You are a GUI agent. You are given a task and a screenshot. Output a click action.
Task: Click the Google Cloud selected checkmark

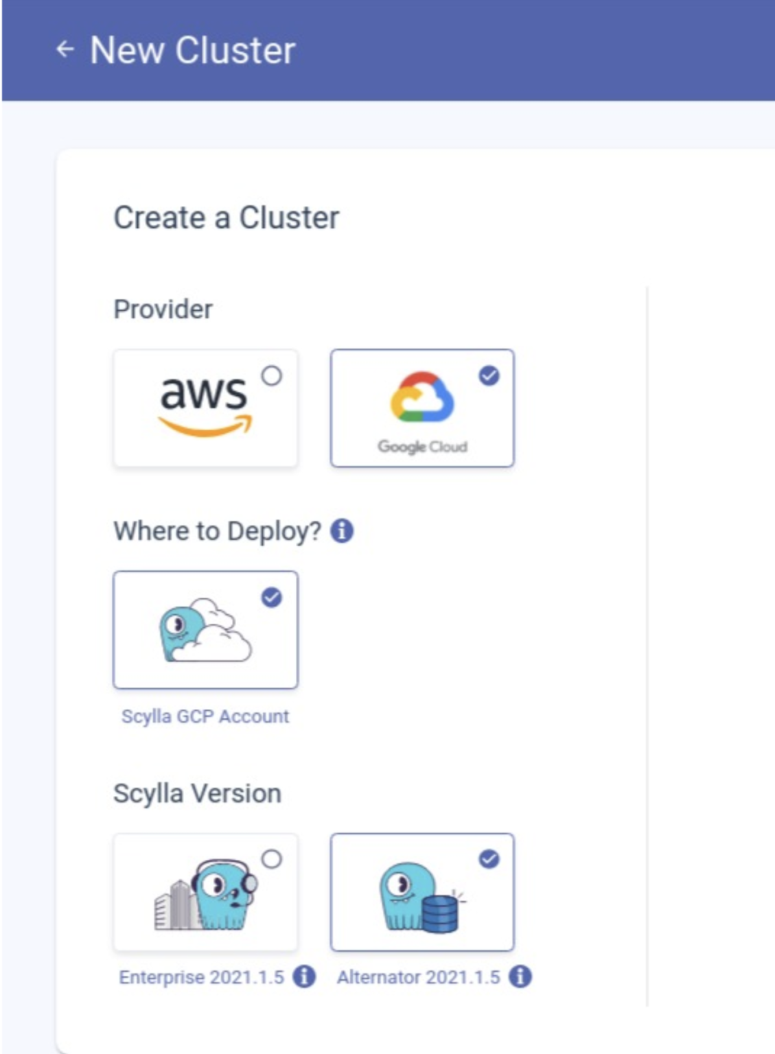(489, 375)
